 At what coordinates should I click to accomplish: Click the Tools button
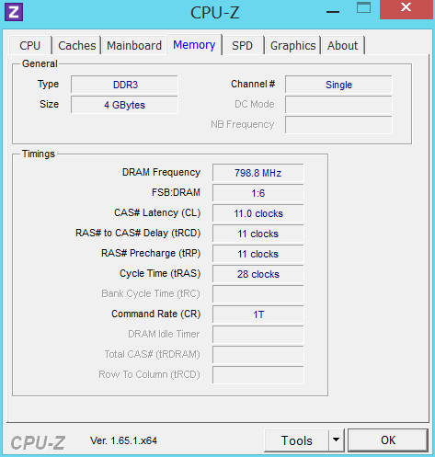point(296,440)
